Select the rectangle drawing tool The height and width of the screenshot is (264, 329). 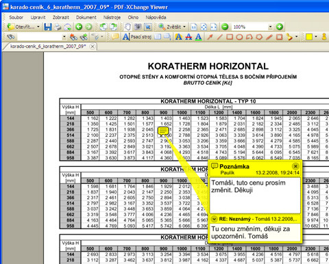[x=230, y=37]
